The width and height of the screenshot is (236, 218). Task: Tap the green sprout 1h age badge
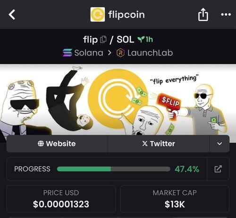pyautogui.click(x=145, y=40)
